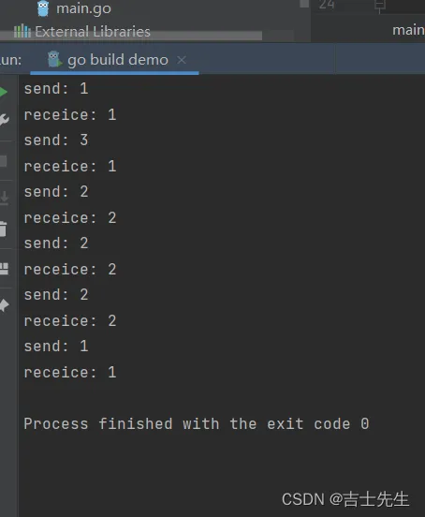Pin the run tab with pin icon
Screen dimensions: 425x517
(4, 305)
